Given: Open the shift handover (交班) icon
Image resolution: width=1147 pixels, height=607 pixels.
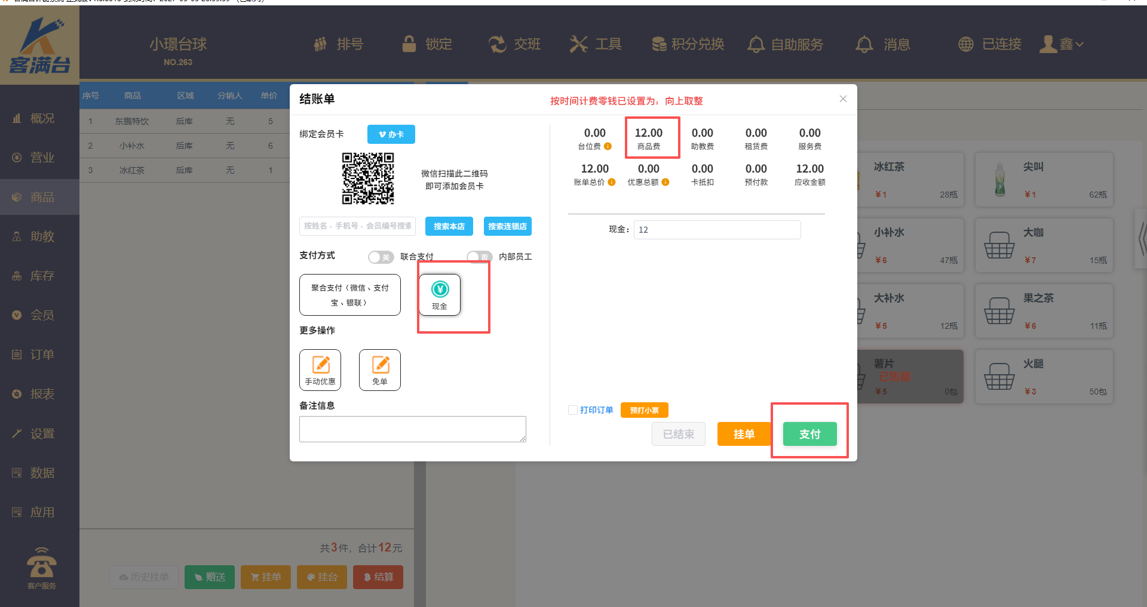Looking at the screenshot, I should point(497,44).
